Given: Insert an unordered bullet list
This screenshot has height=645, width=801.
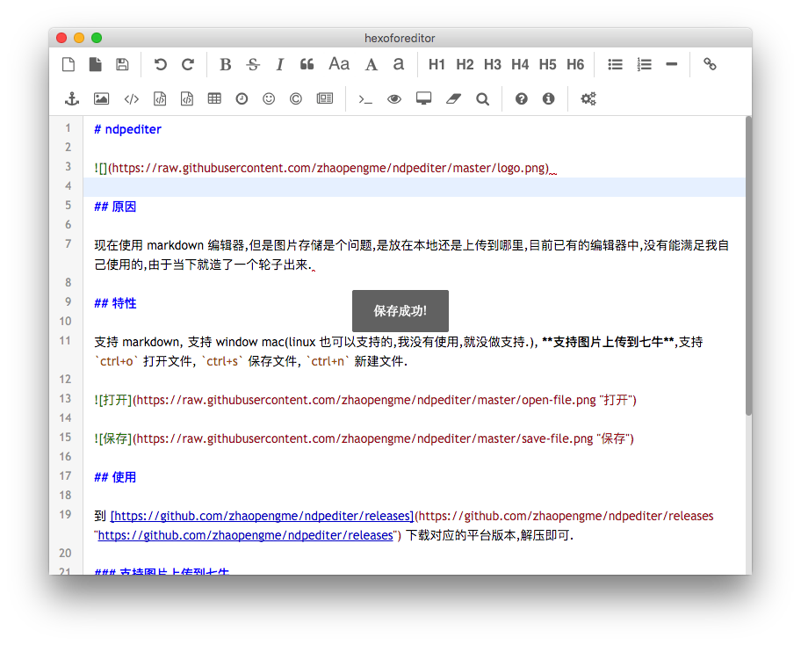Looking at the screenshot, I should 616,64.
